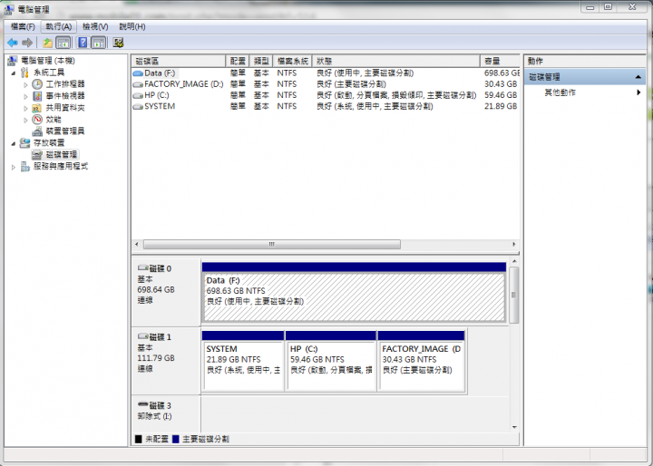Select 電腦管理 (本機) root node

(48, 61)
